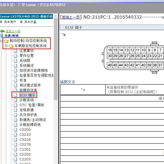Viewport: 164px width, 164px height.
Task: Click the page icon beside ECU 端子
Action: (16, 95)
